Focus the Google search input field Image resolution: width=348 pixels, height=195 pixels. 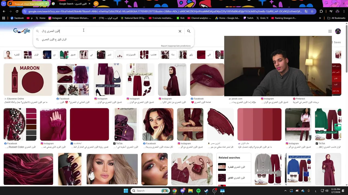click(x=109, y=31)
